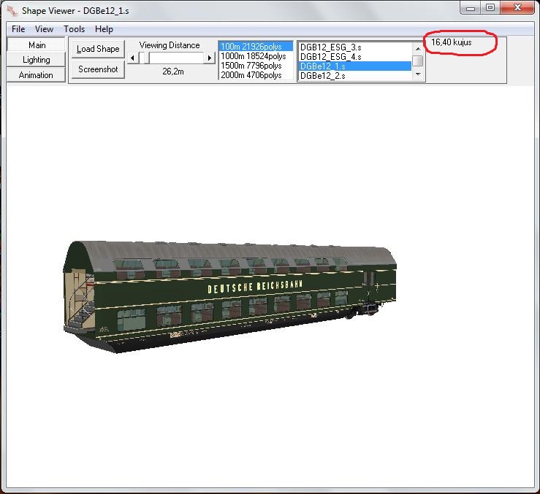Maximize the Shape Viewer window
The width and height of the screenshot is (540, 494).
[x=490, y=7]
